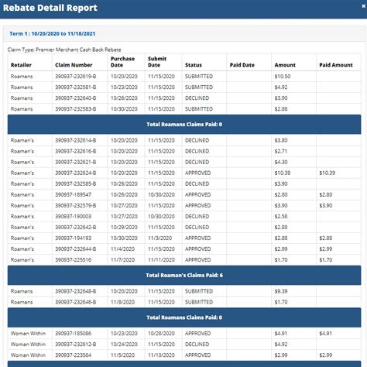
Task: Click APPROVED status of claim 390937-232624-B
Action: (x=197, y=173)
